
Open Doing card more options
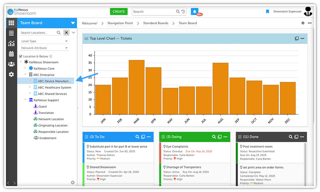click(x=225, y=137)
